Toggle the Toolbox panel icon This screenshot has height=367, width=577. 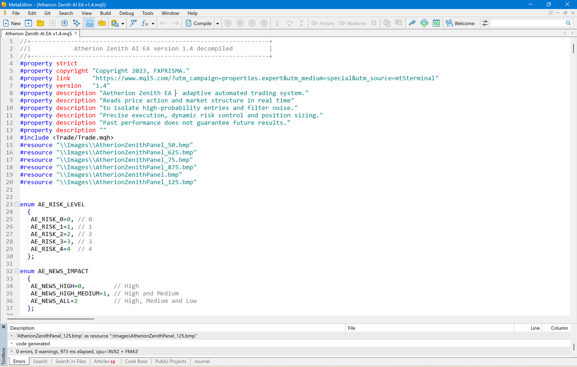pos(89,23)
